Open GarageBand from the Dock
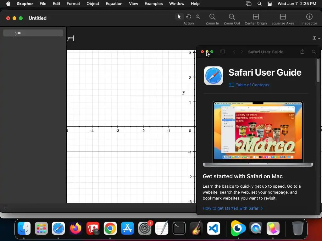The height and width of the screenshot is (241, 322). point(196,228)
